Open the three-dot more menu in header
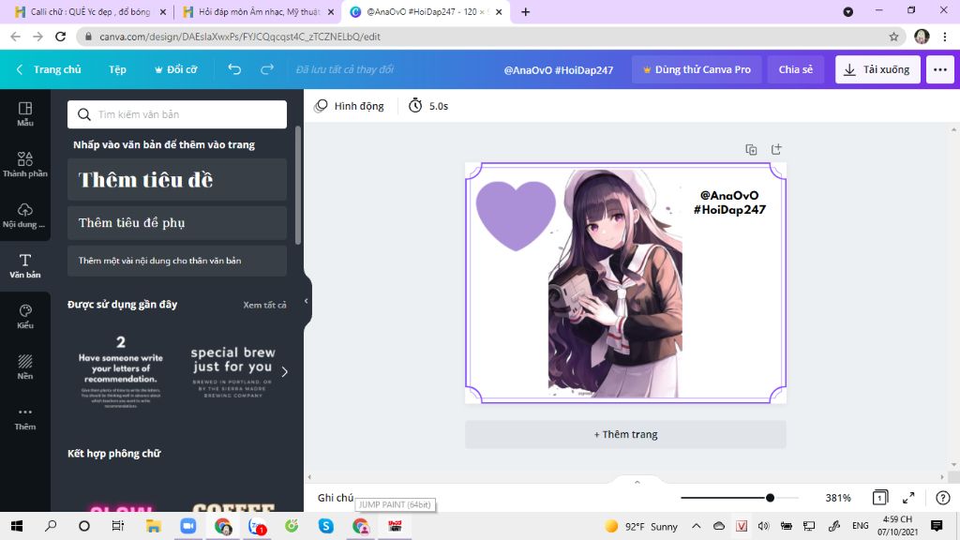This screenshot has width=960, height=540. tap(939, 69)
